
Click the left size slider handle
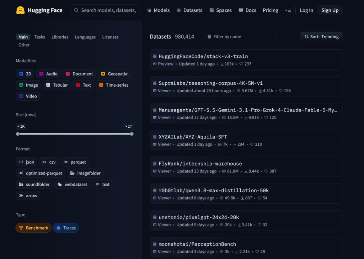(x=18, y=134)
